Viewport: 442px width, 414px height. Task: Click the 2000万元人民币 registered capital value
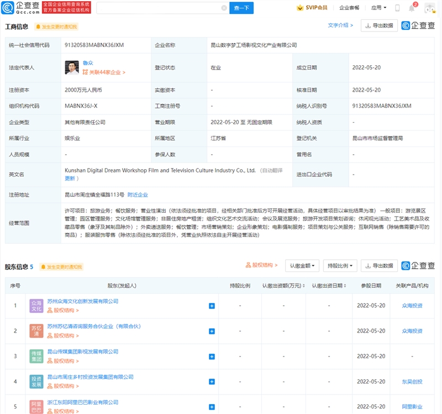point(83,90)
